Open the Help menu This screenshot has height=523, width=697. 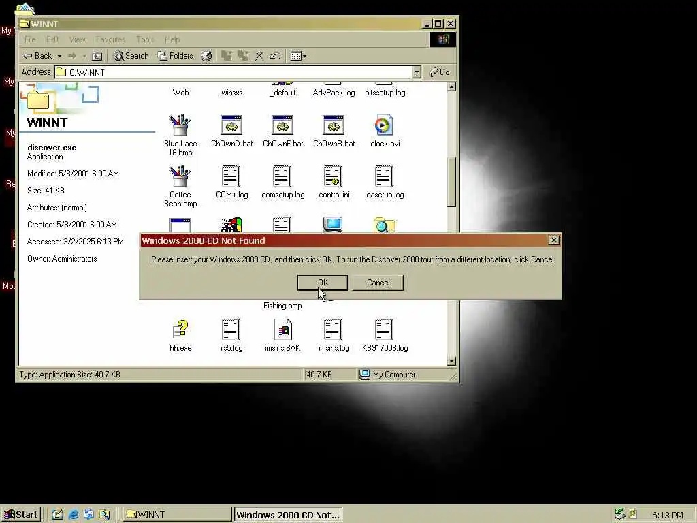point(172,39)
